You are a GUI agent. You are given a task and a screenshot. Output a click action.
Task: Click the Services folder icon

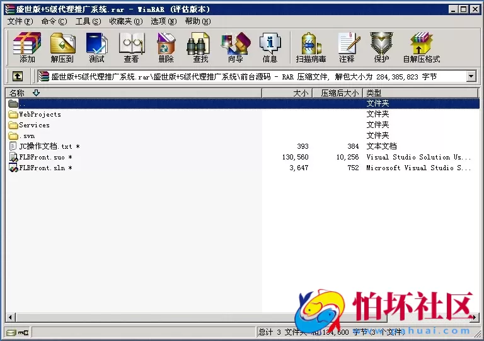(13, 125)
